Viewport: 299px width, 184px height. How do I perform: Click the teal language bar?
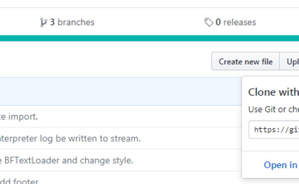coord(149,38)
